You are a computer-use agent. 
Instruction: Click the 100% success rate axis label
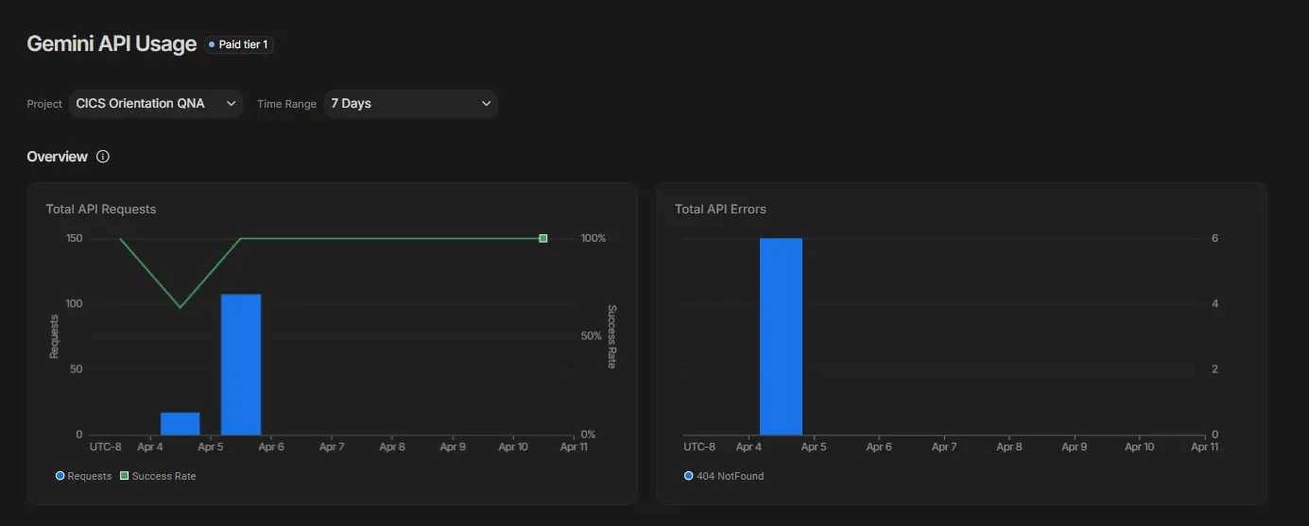point(593,238)
